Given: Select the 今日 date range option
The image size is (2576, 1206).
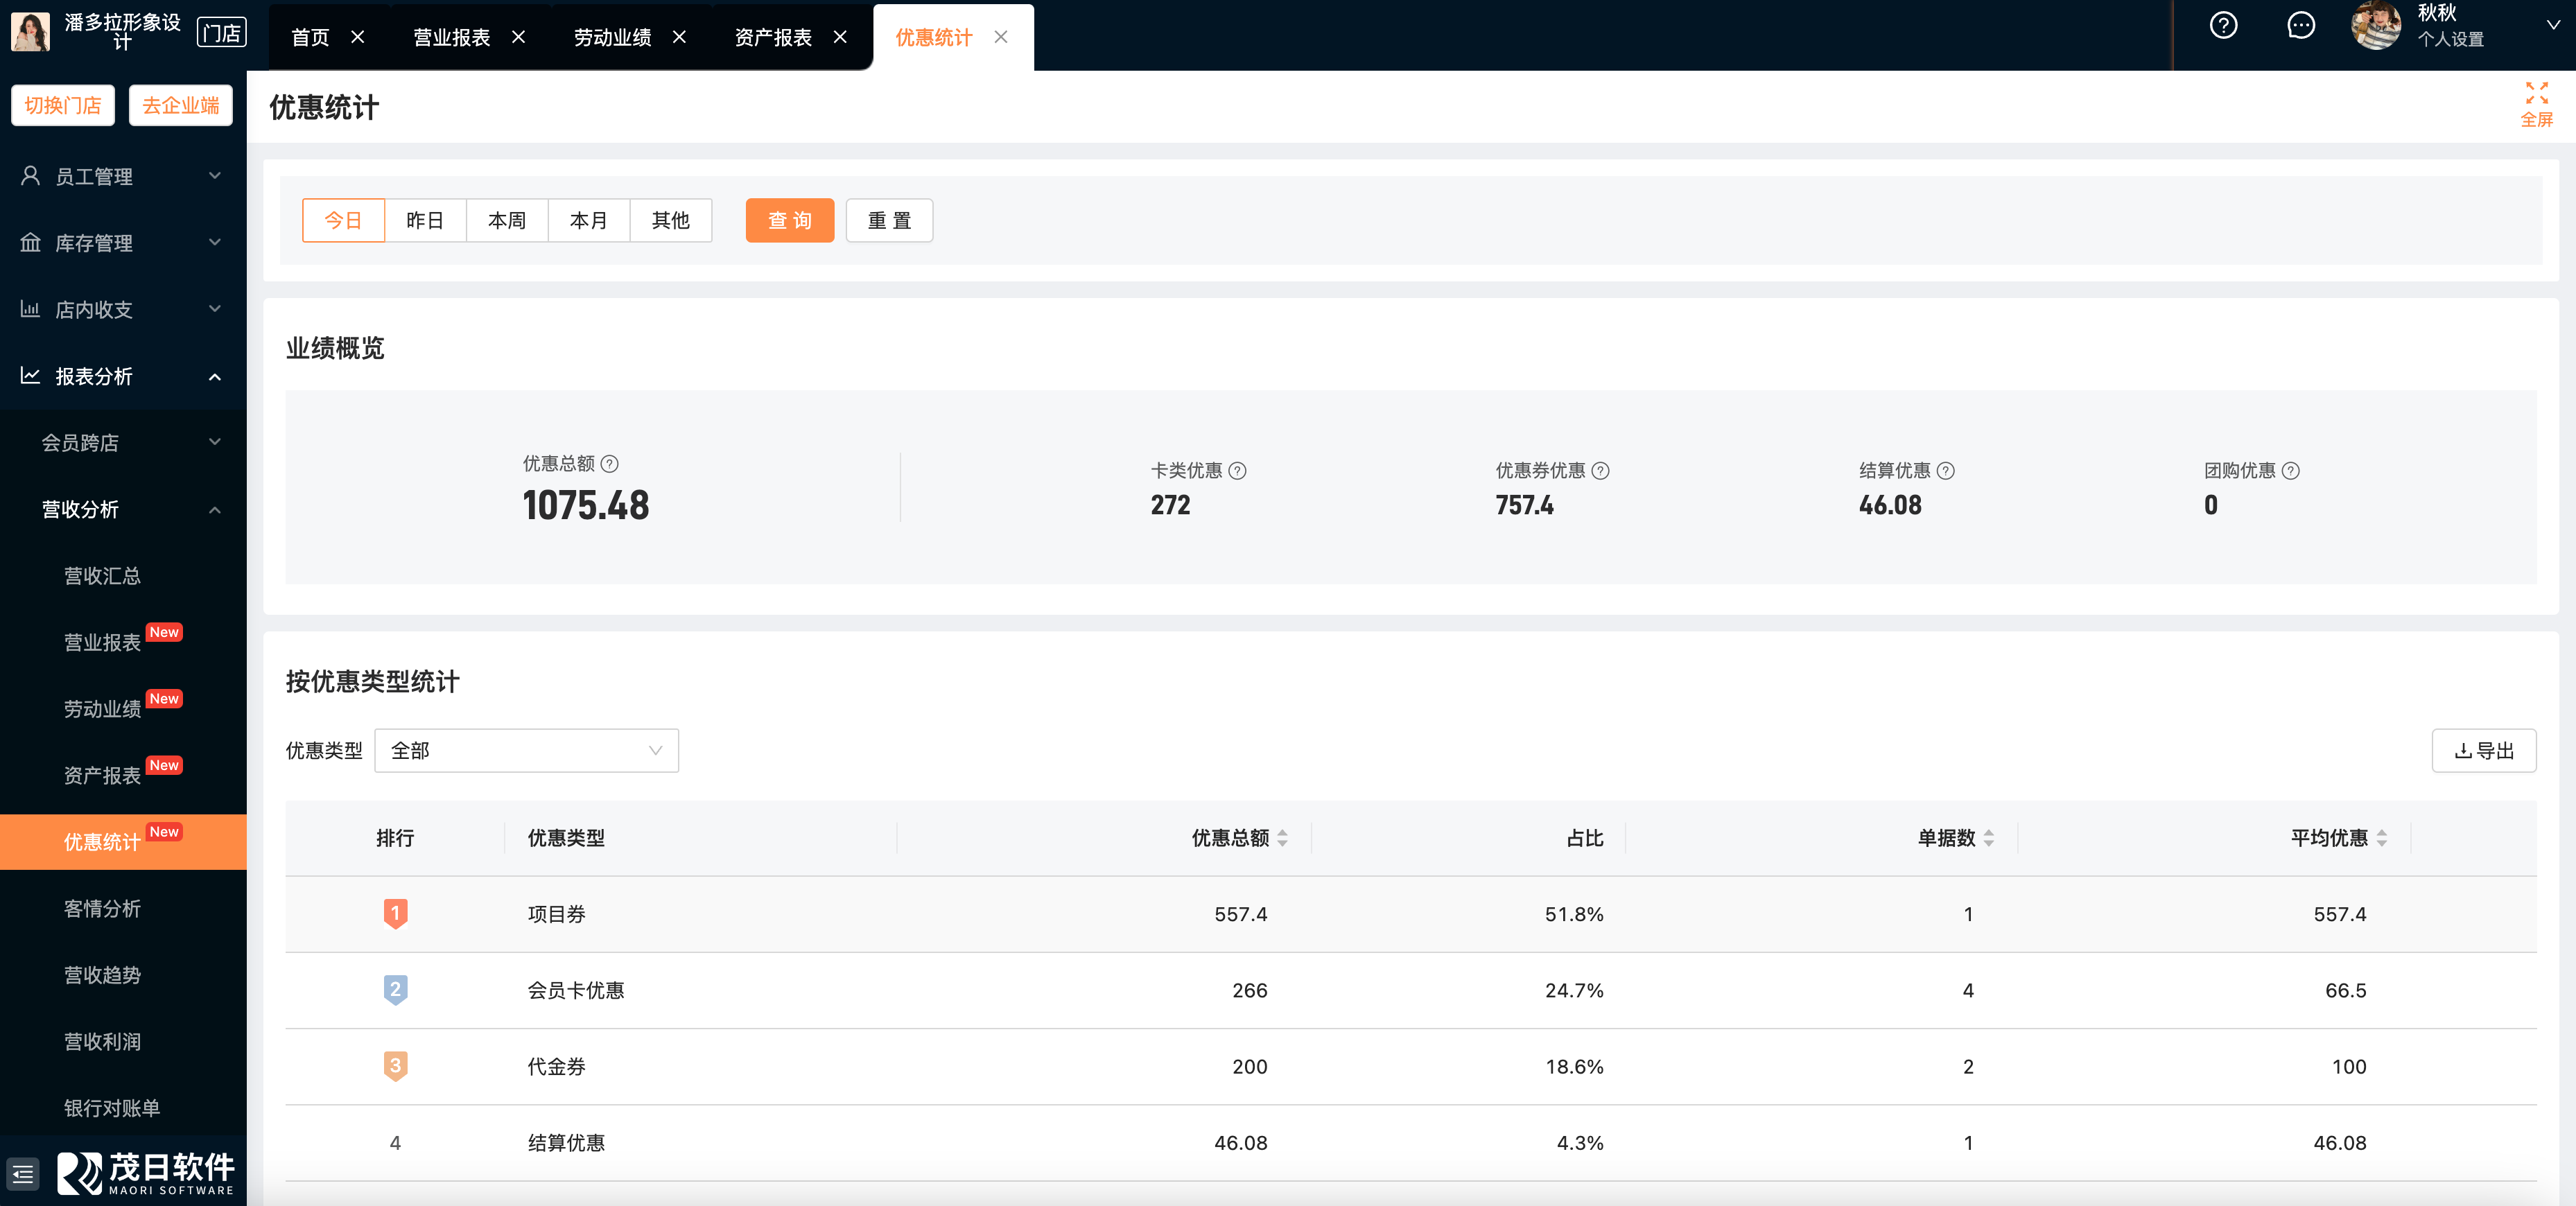Looking at the screenshot, I should pos(343,220).
